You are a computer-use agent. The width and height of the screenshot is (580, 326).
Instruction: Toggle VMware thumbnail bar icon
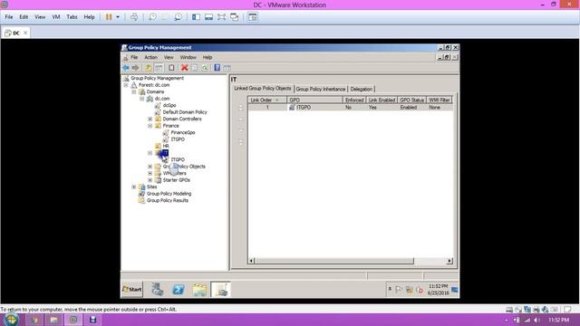[x=208, y=17]
